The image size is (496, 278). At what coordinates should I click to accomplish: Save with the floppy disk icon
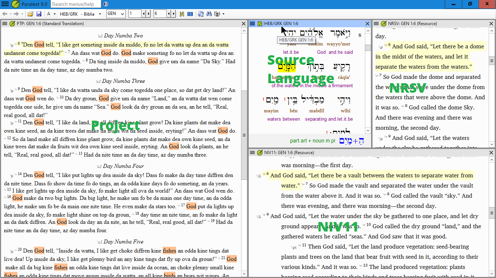pyautogui.click(x=39, y=14)
